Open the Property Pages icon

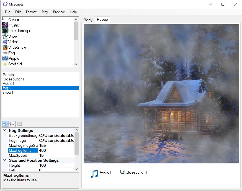tap(20, 124)
